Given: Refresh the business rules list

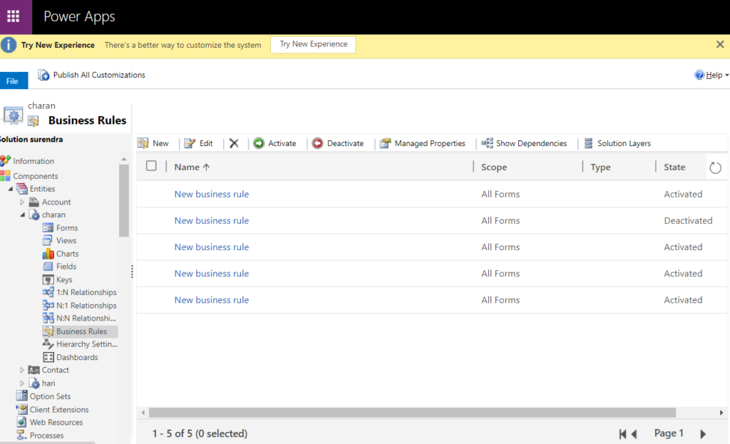Looking at the screenshot, I should point(716,167).
